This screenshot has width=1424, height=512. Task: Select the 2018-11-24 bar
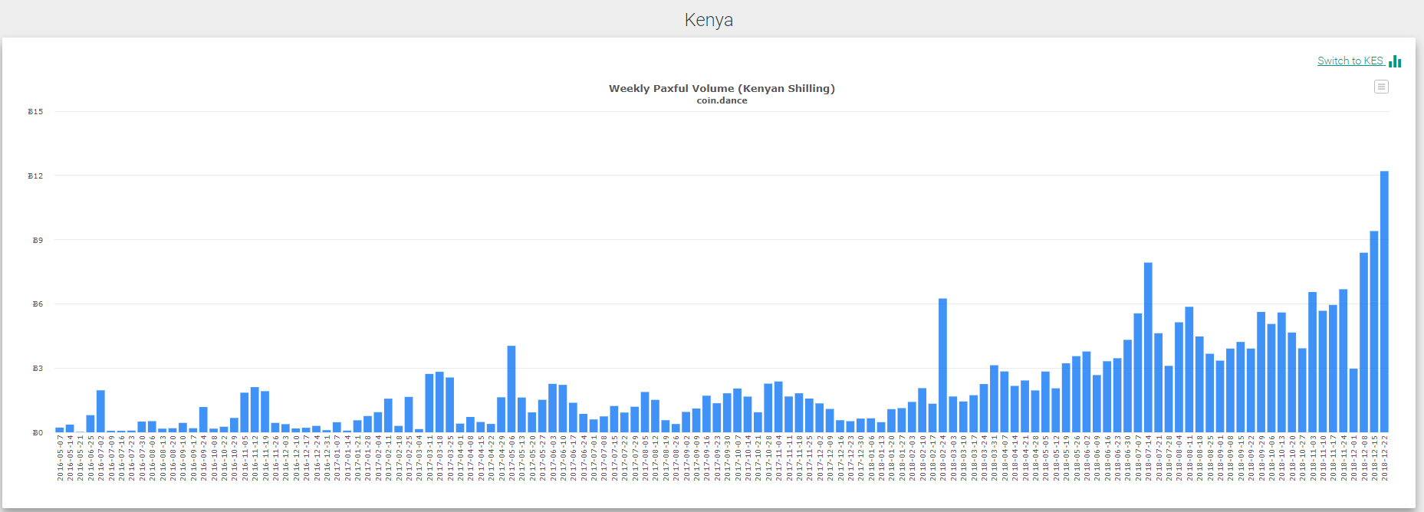pyautogui.click(x=1343, y=361)
